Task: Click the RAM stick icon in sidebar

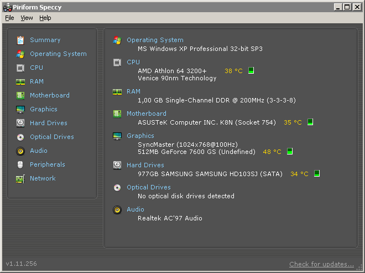Action: [20, 82]
